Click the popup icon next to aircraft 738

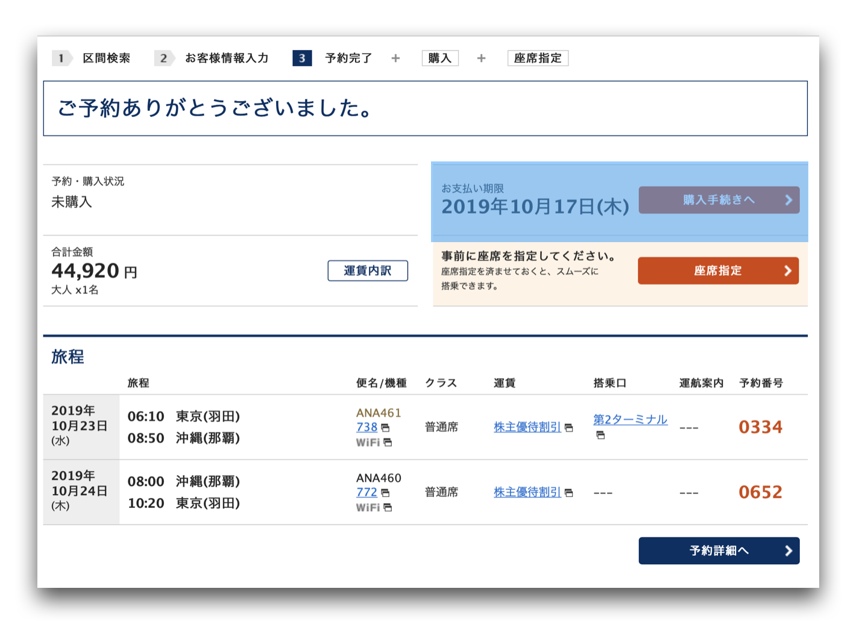pos(385,428)
